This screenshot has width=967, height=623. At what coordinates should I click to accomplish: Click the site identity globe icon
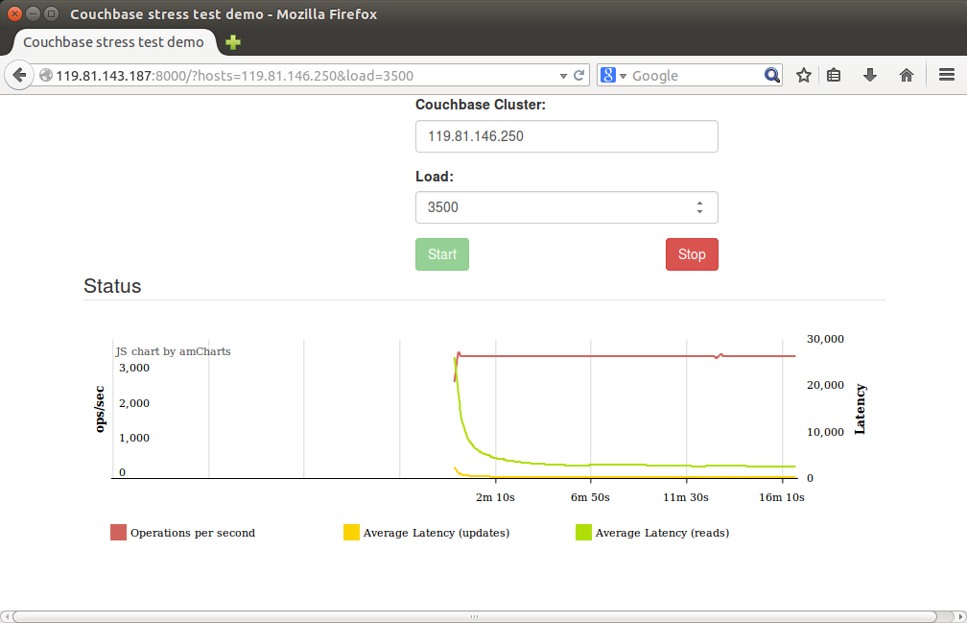coord(46,75)
